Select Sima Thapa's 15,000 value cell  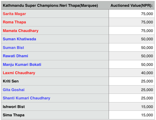[x=132, y=115]
